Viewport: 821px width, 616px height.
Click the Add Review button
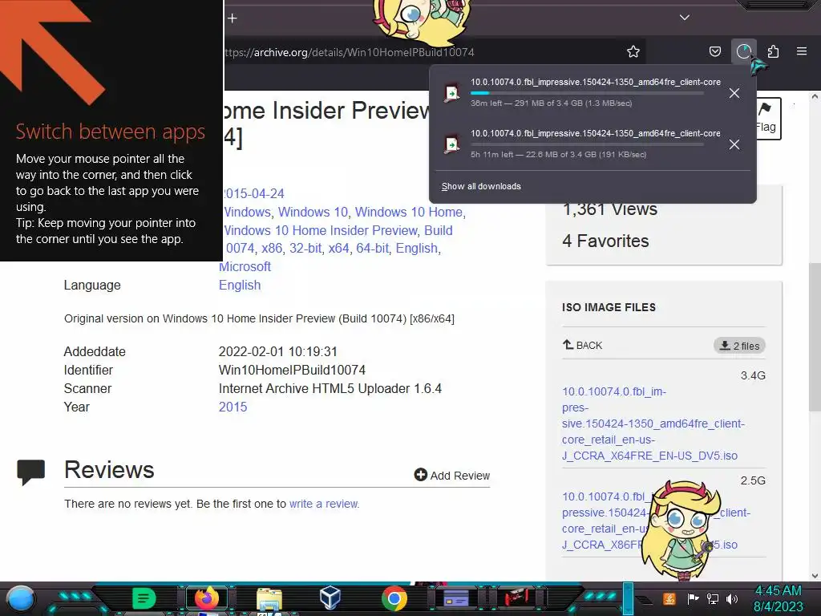452,475
